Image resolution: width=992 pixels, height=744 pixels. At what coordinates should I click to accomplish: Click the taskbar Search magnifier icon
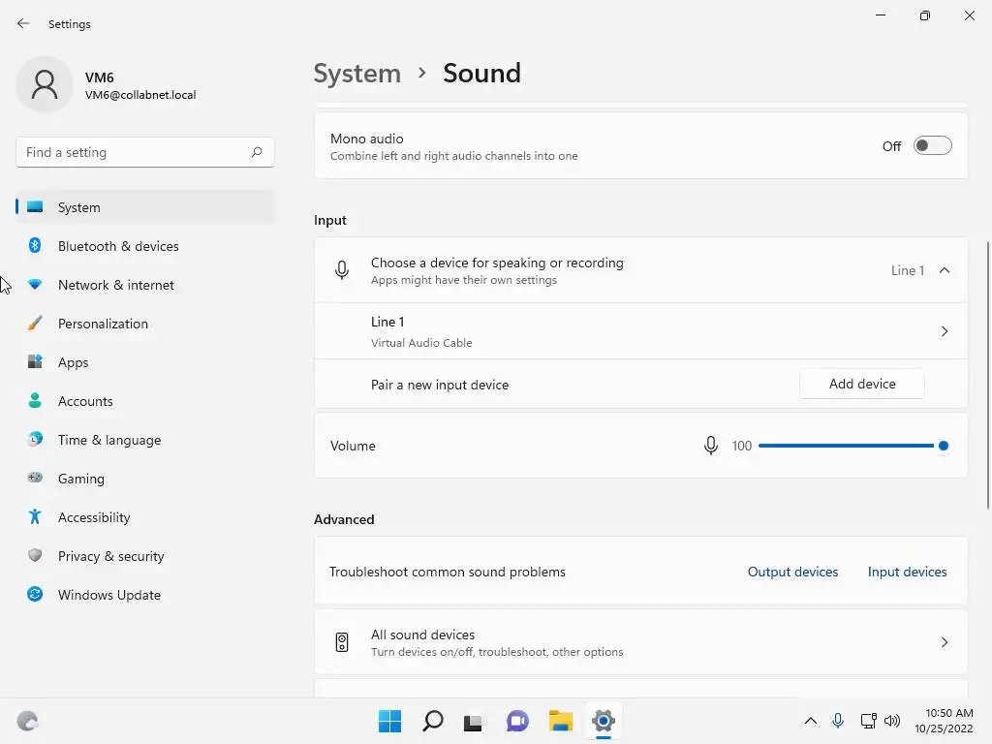tap(433, 721)
